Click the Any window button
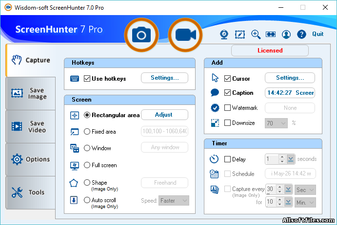 (165, 147)
